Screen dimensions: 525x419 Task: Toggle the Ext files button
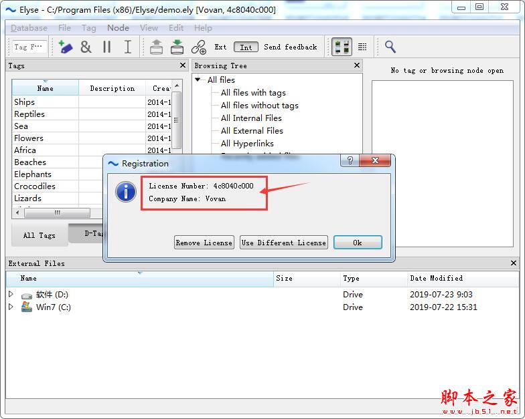click(220, 47)
